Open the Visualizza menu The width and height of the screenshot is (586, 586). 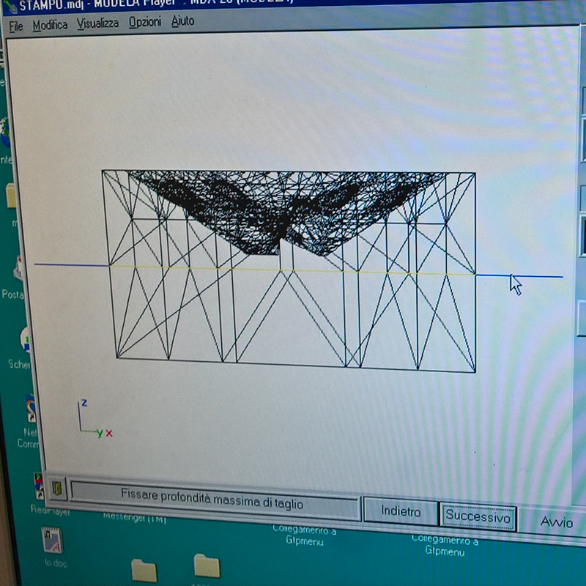[x=97, y=23]
